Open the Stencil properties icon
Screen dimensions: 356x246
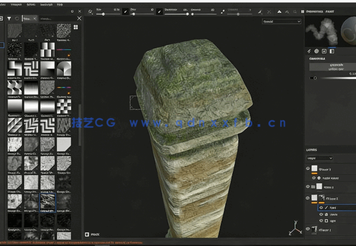(324, 51)
